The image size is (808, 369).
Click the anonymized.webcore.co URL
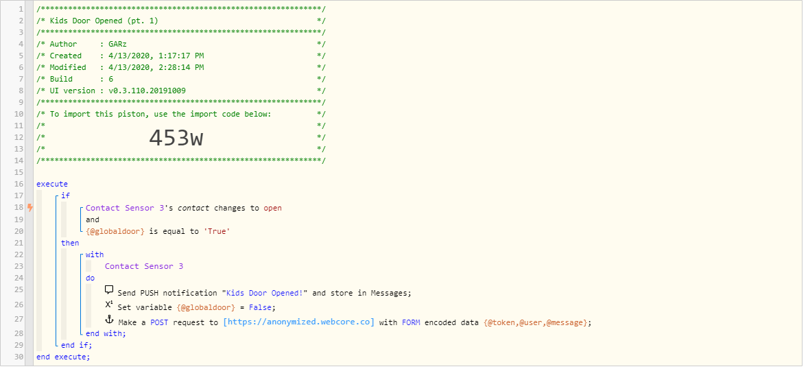(x=299, y=322)
